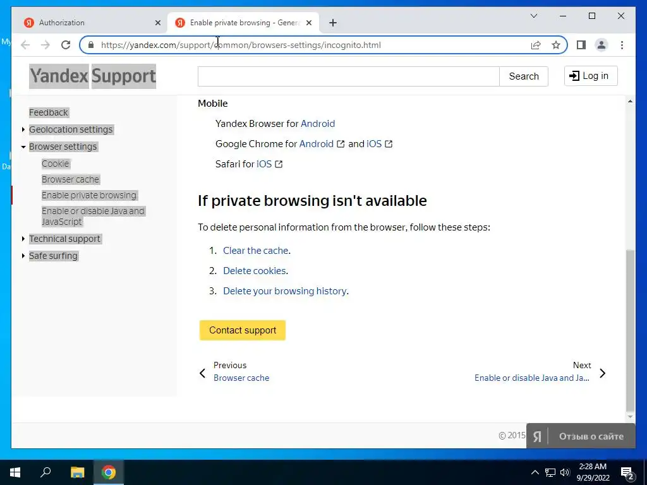
Task: Collapse the Browser settings arrow
Action: (x=23, y=147)
